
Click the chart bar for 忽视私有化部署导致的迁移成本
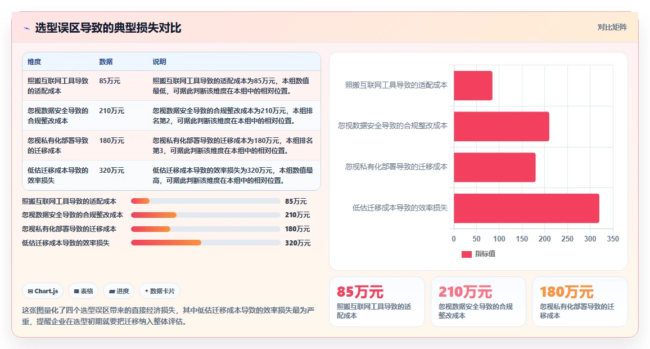click(495, 167)
